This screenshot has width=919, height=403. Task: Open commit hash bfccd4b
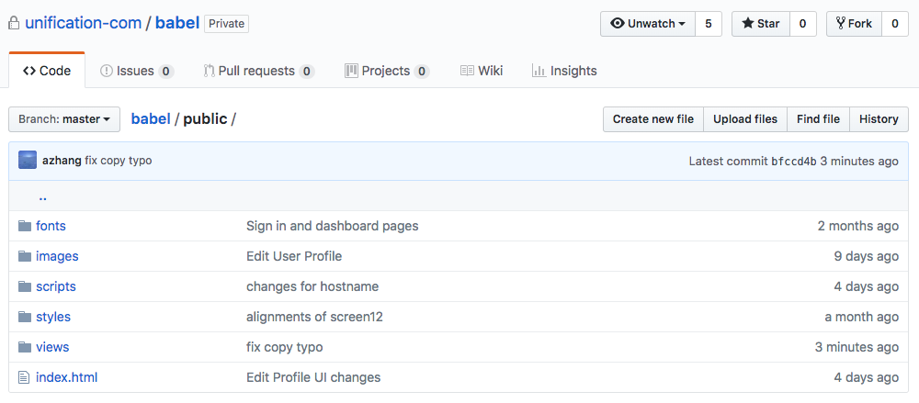point(794,161)
